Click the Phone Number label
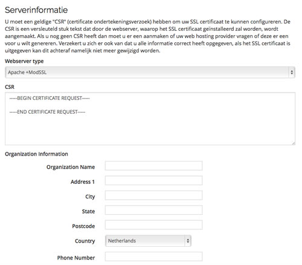Viewport: 302px width, 265px height. pos(76,258)
